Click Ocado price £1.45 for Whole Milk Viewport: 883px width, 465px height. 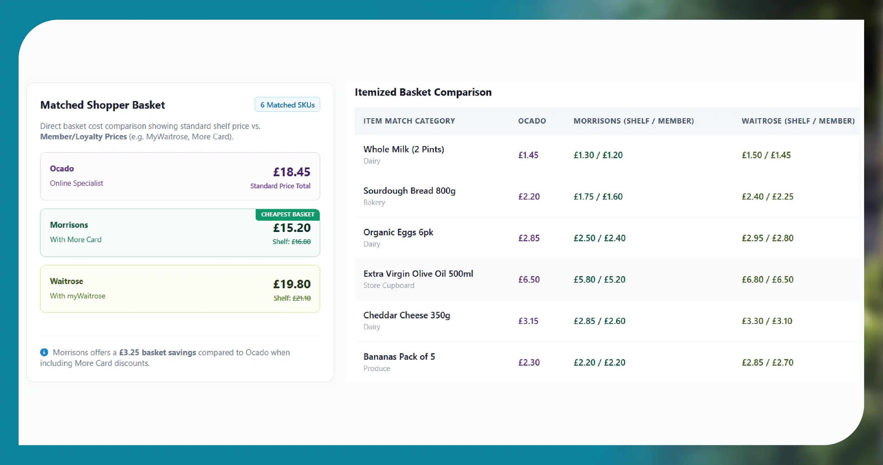click(528, 155)
